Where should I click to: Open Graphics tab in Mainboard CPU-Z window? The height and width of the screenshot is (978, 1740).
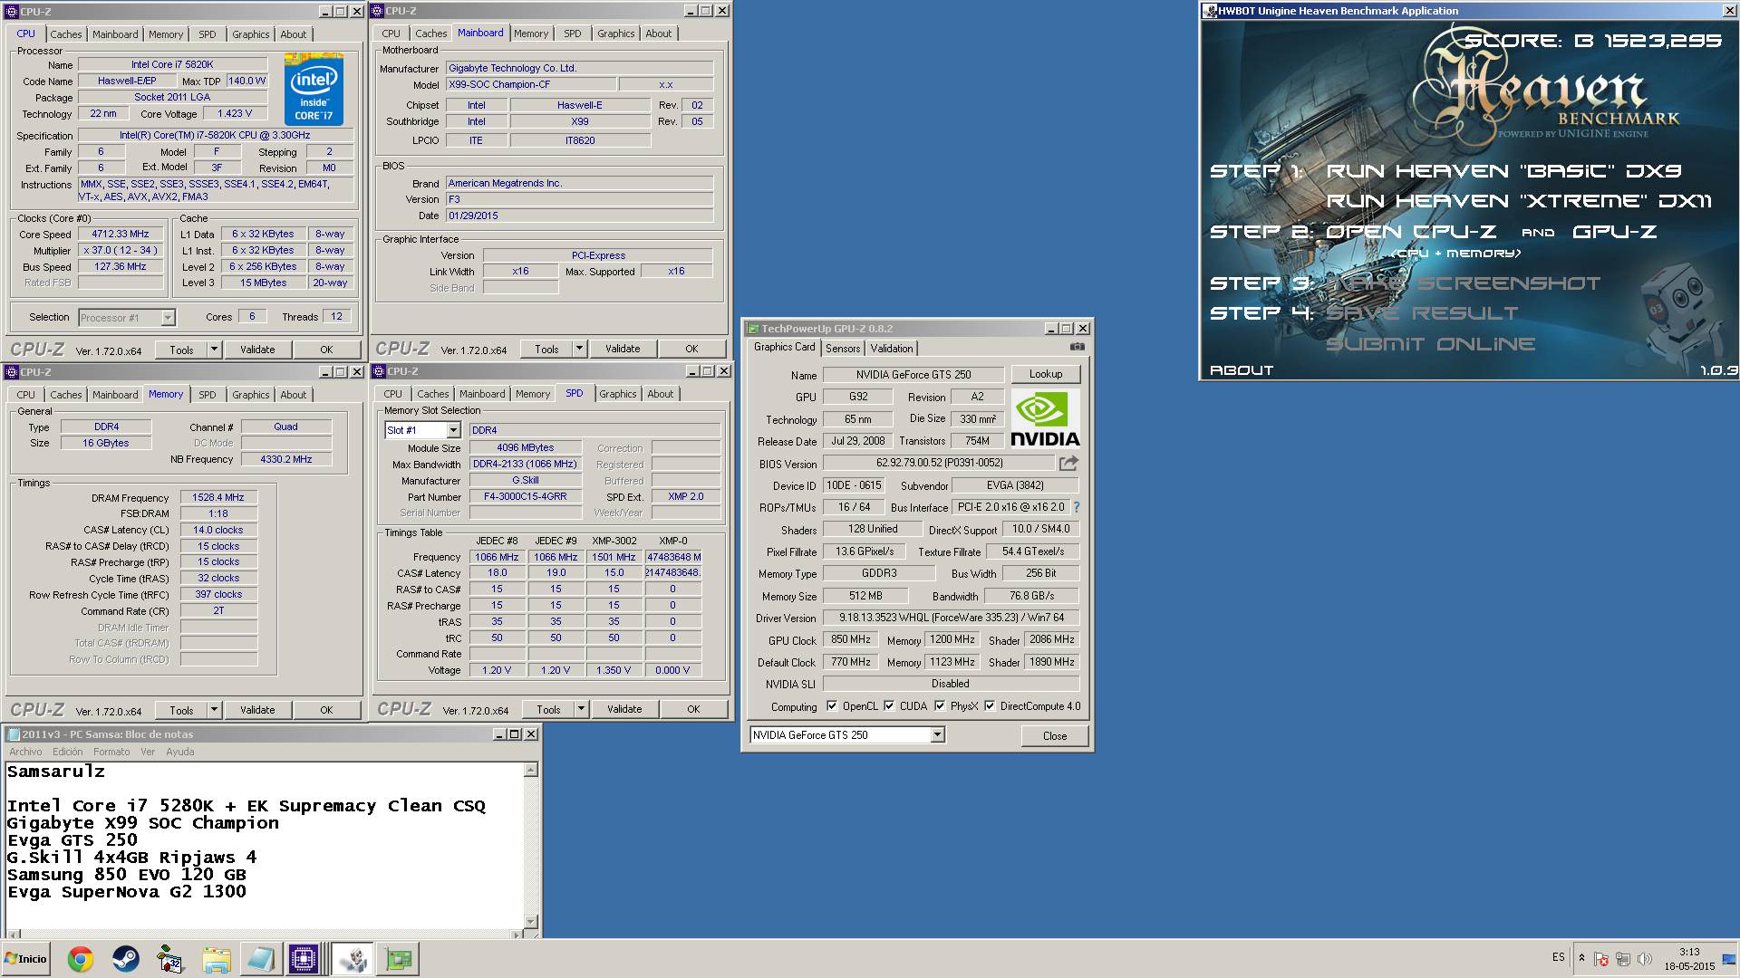[x=615, y=34]
